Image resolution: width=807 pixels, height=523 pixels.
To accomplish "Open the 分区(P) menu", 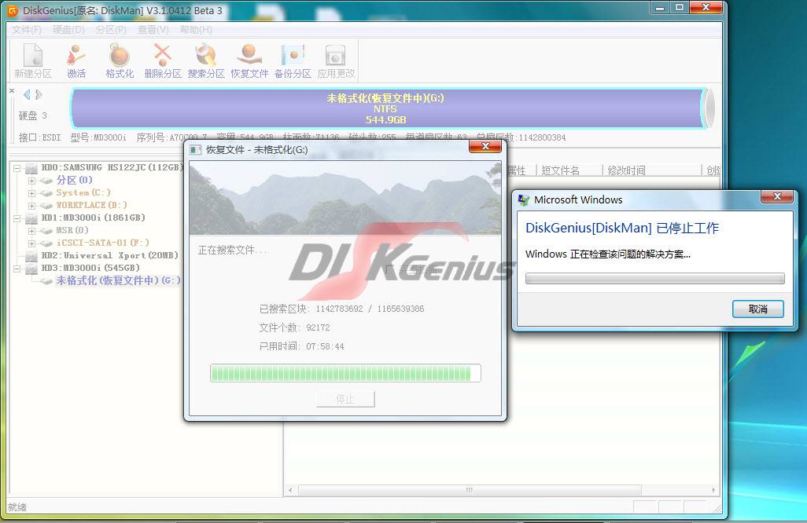I will pos(111,30).
